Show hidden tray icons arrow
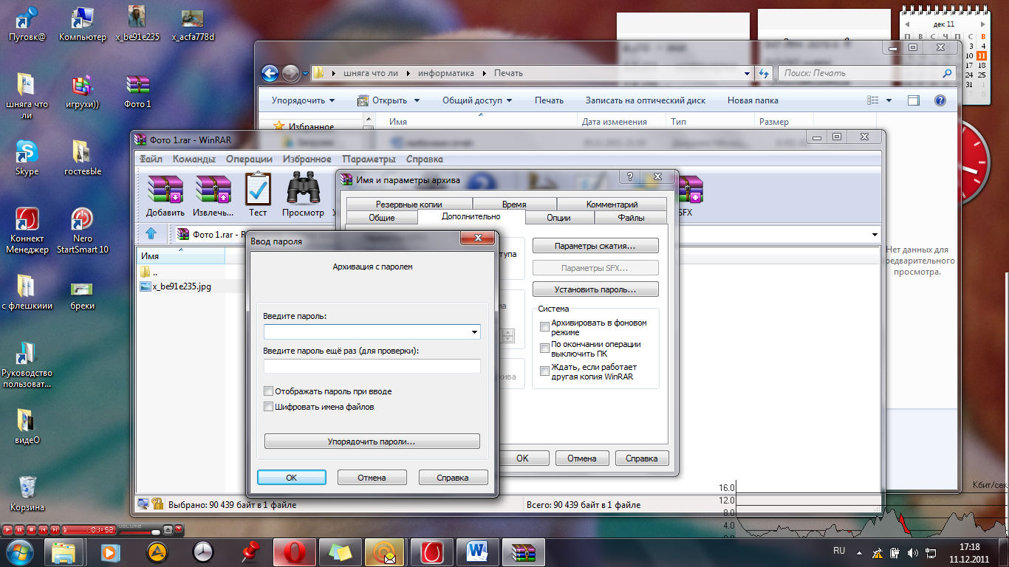1009x567 pixels. (860, 552)
